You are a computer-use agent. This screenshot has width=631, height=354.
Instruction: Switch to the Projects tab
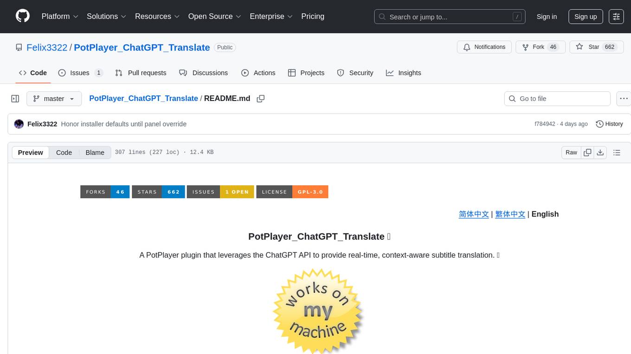[x=306, y=73]
